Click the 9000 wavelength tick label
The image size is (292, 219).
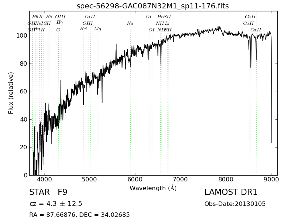(272, 180)
